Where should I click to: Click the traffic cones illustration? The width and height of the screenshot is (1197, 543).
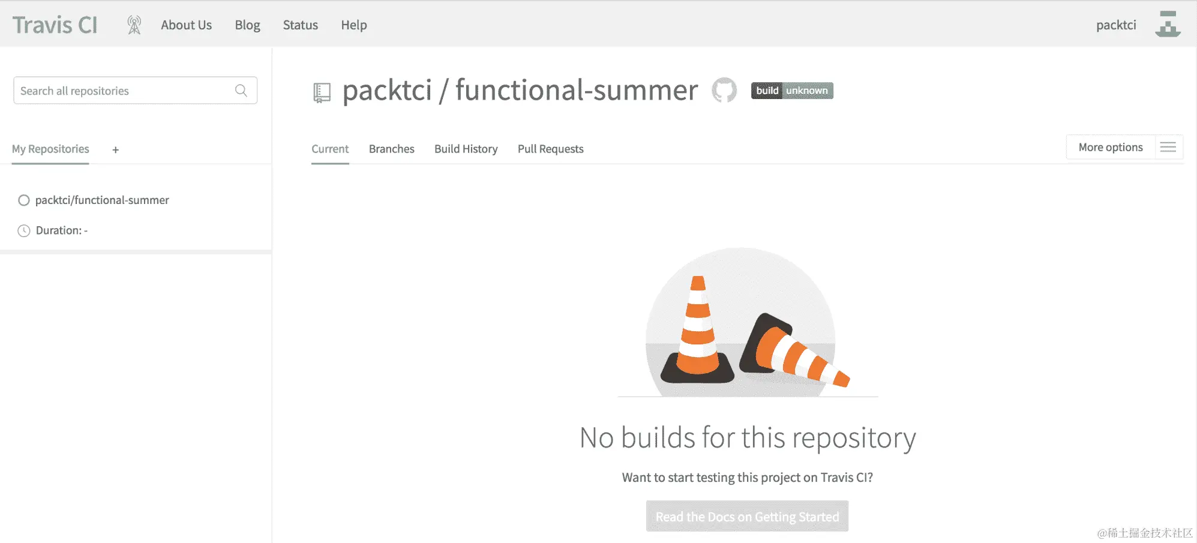click(748, 323)
